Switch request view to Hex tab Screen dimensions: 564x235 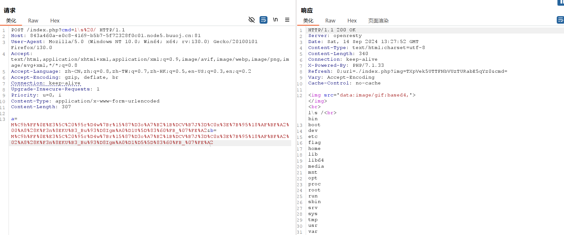[55, 21]
